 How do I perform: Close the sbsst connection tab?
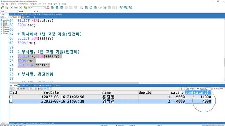[x=34, y=12]
